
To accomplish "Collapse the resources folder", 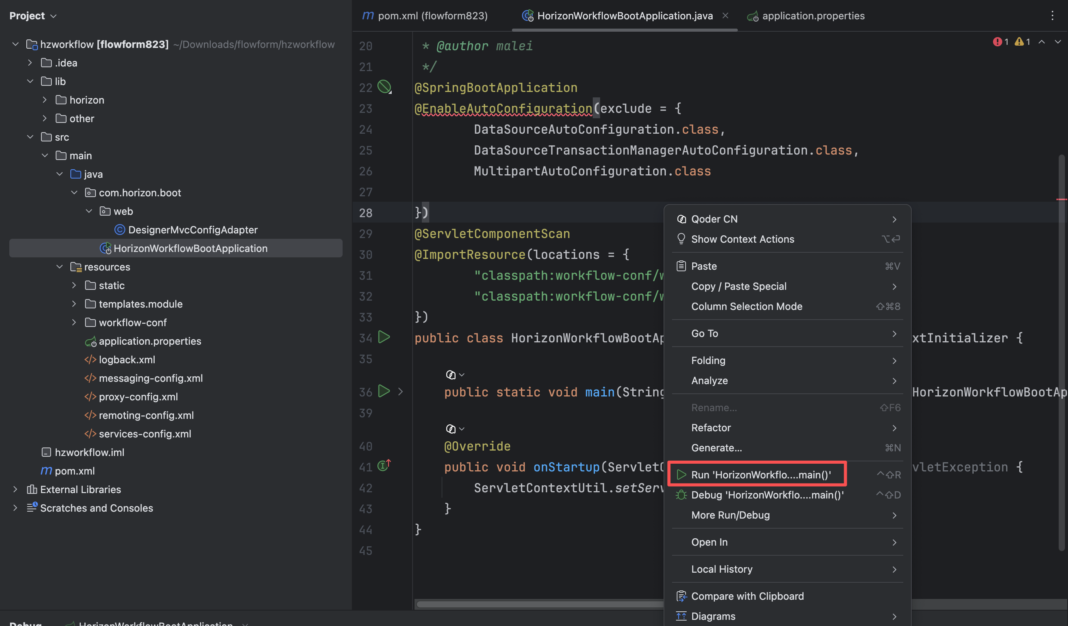I will (x=59, y=267).
